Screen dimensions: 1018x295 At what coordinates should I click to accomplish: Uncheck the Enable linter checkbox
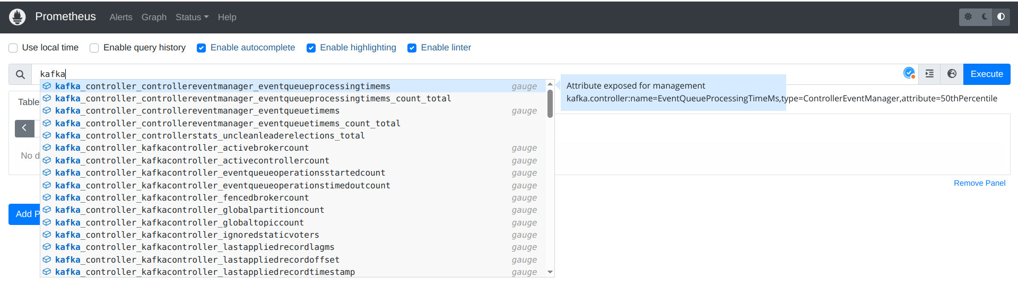(x=412, y=48)
